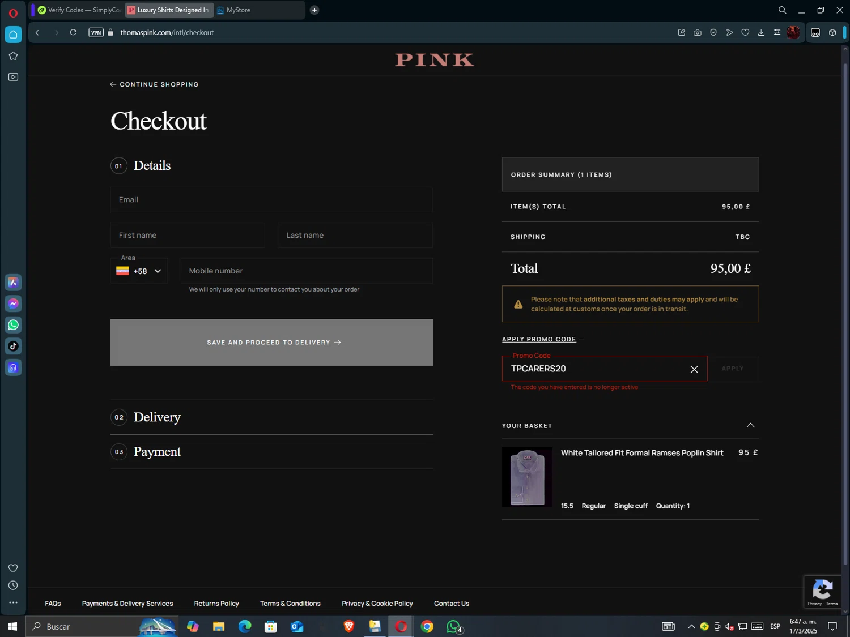Switch to MyStore tab

pyautogui.click(x=259, y=10)
